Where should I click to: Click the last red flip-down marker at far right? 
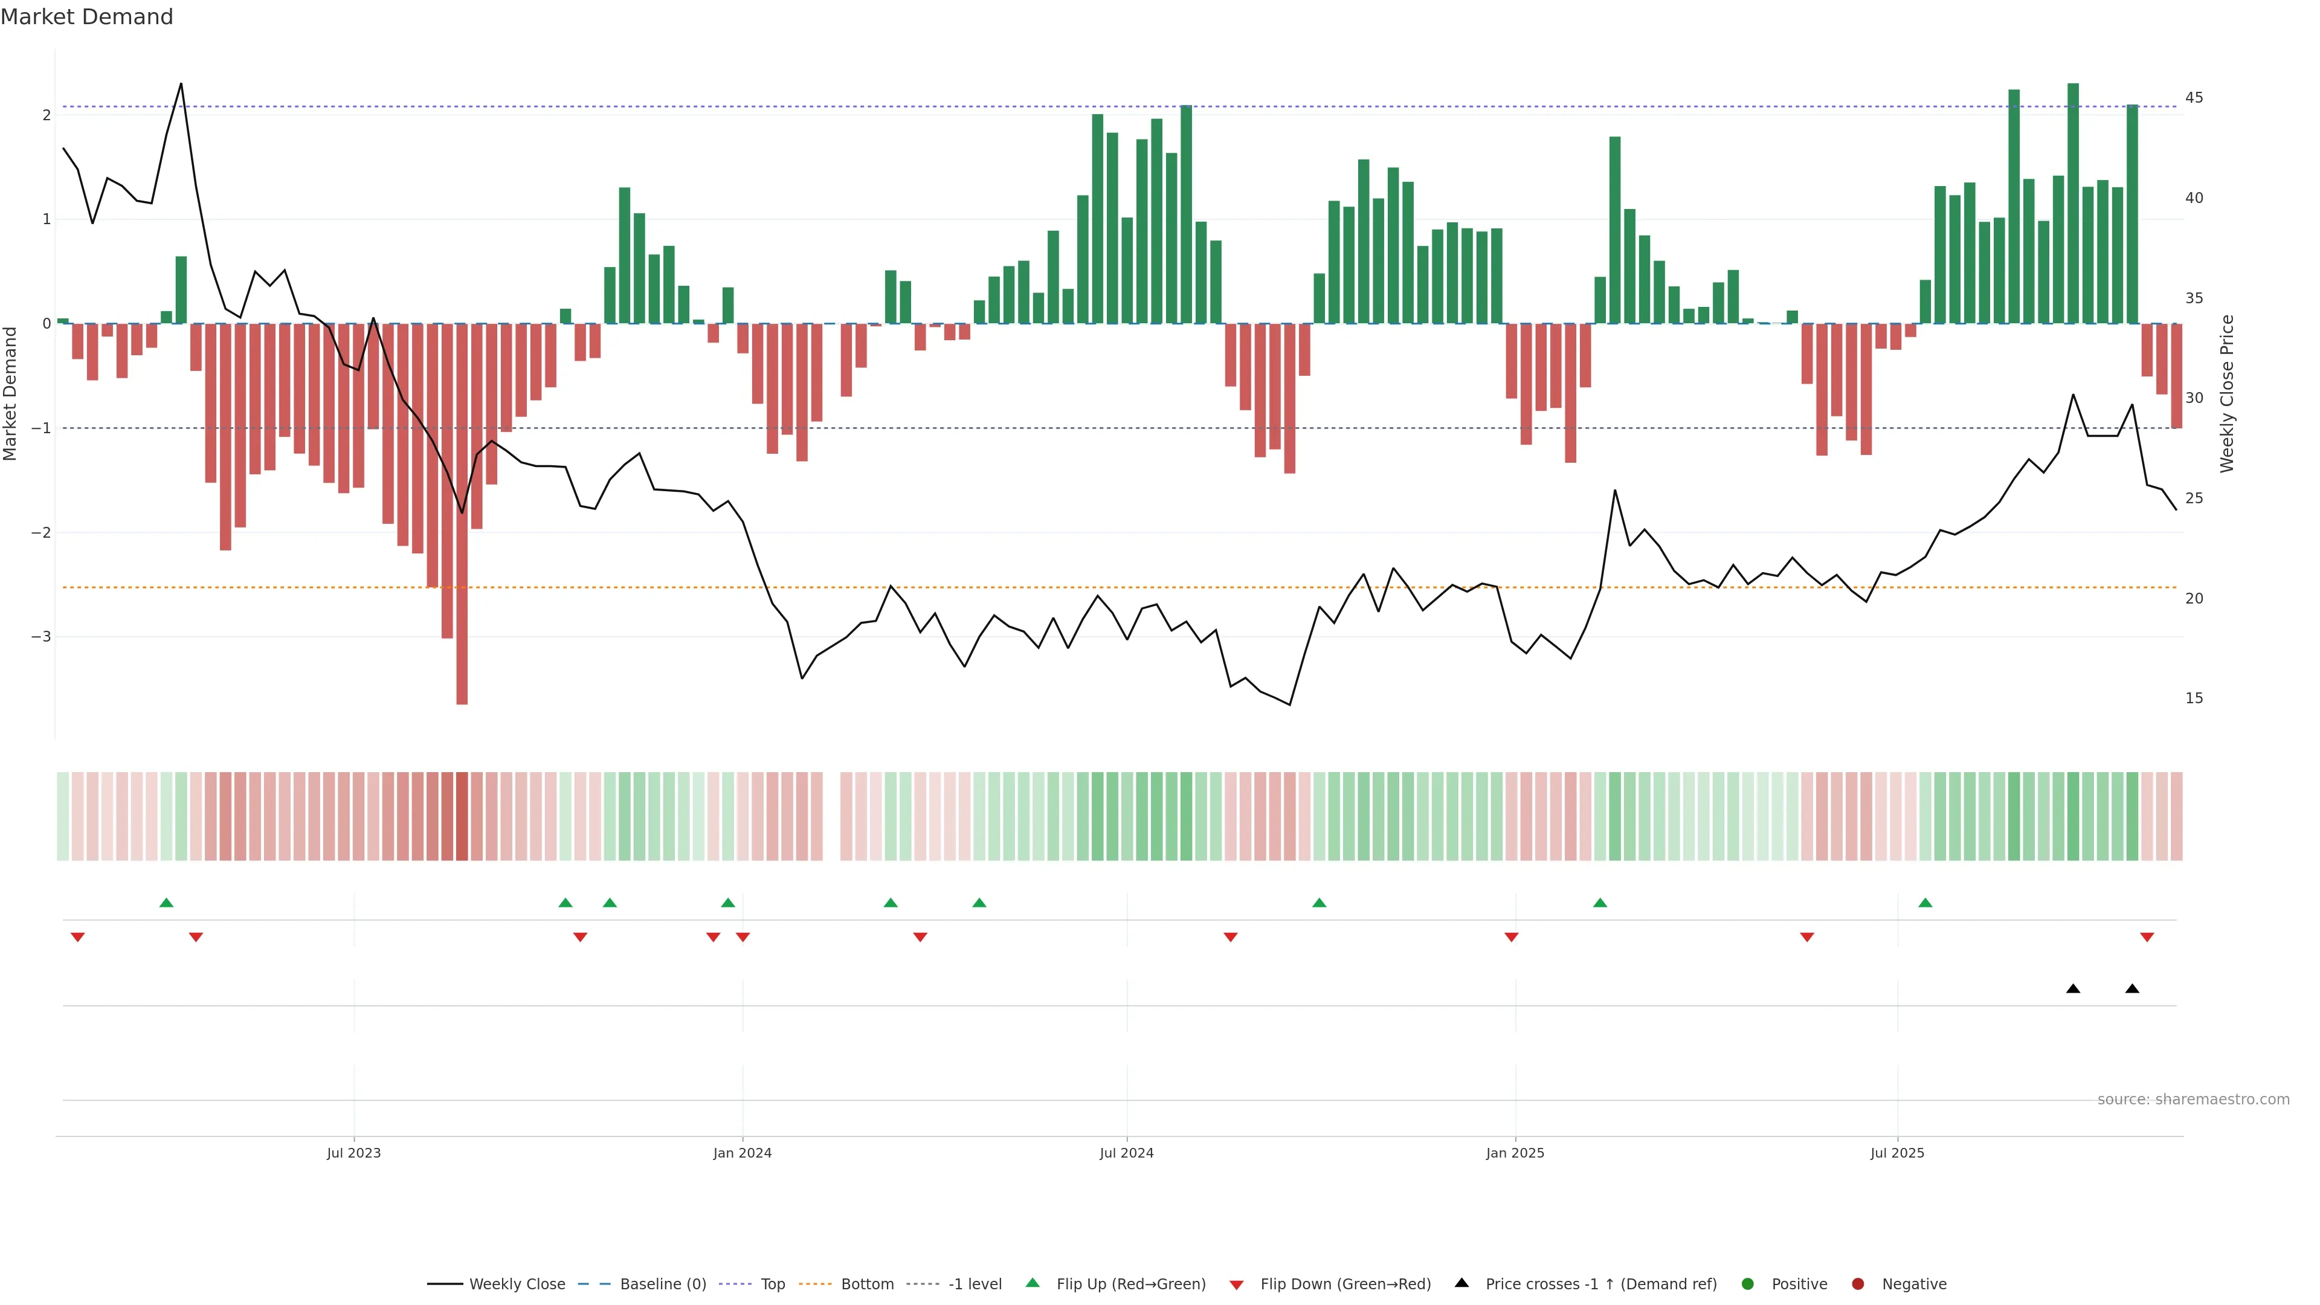[x=2147, y=938]
